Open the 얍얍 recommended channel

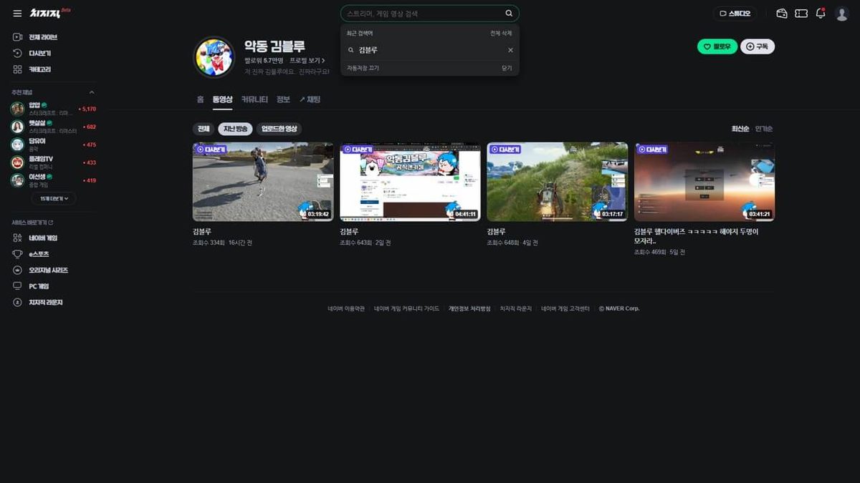(53, 109)
